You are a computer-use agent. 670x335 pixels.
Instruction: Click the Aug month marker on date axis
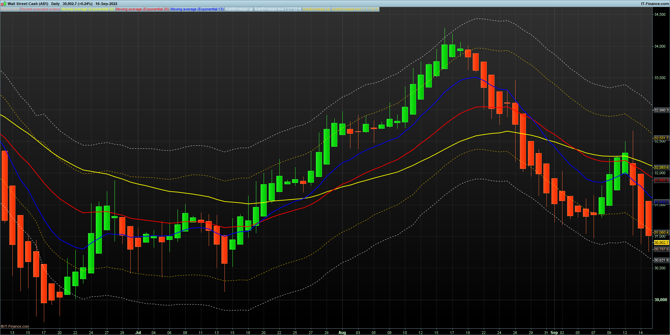pos(342,333)
